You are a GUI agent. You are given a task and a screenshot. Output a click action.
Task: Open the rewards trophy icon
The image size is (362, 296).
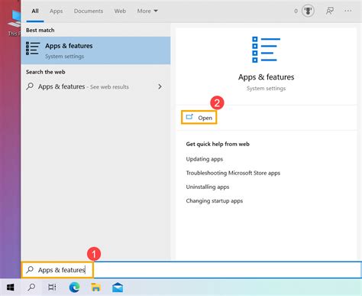[308, 11]
